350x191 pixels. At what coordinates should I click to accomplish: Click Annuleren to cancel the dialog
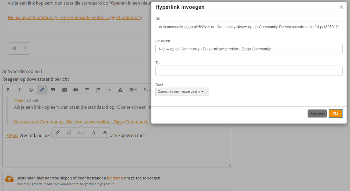coord(317,114)
